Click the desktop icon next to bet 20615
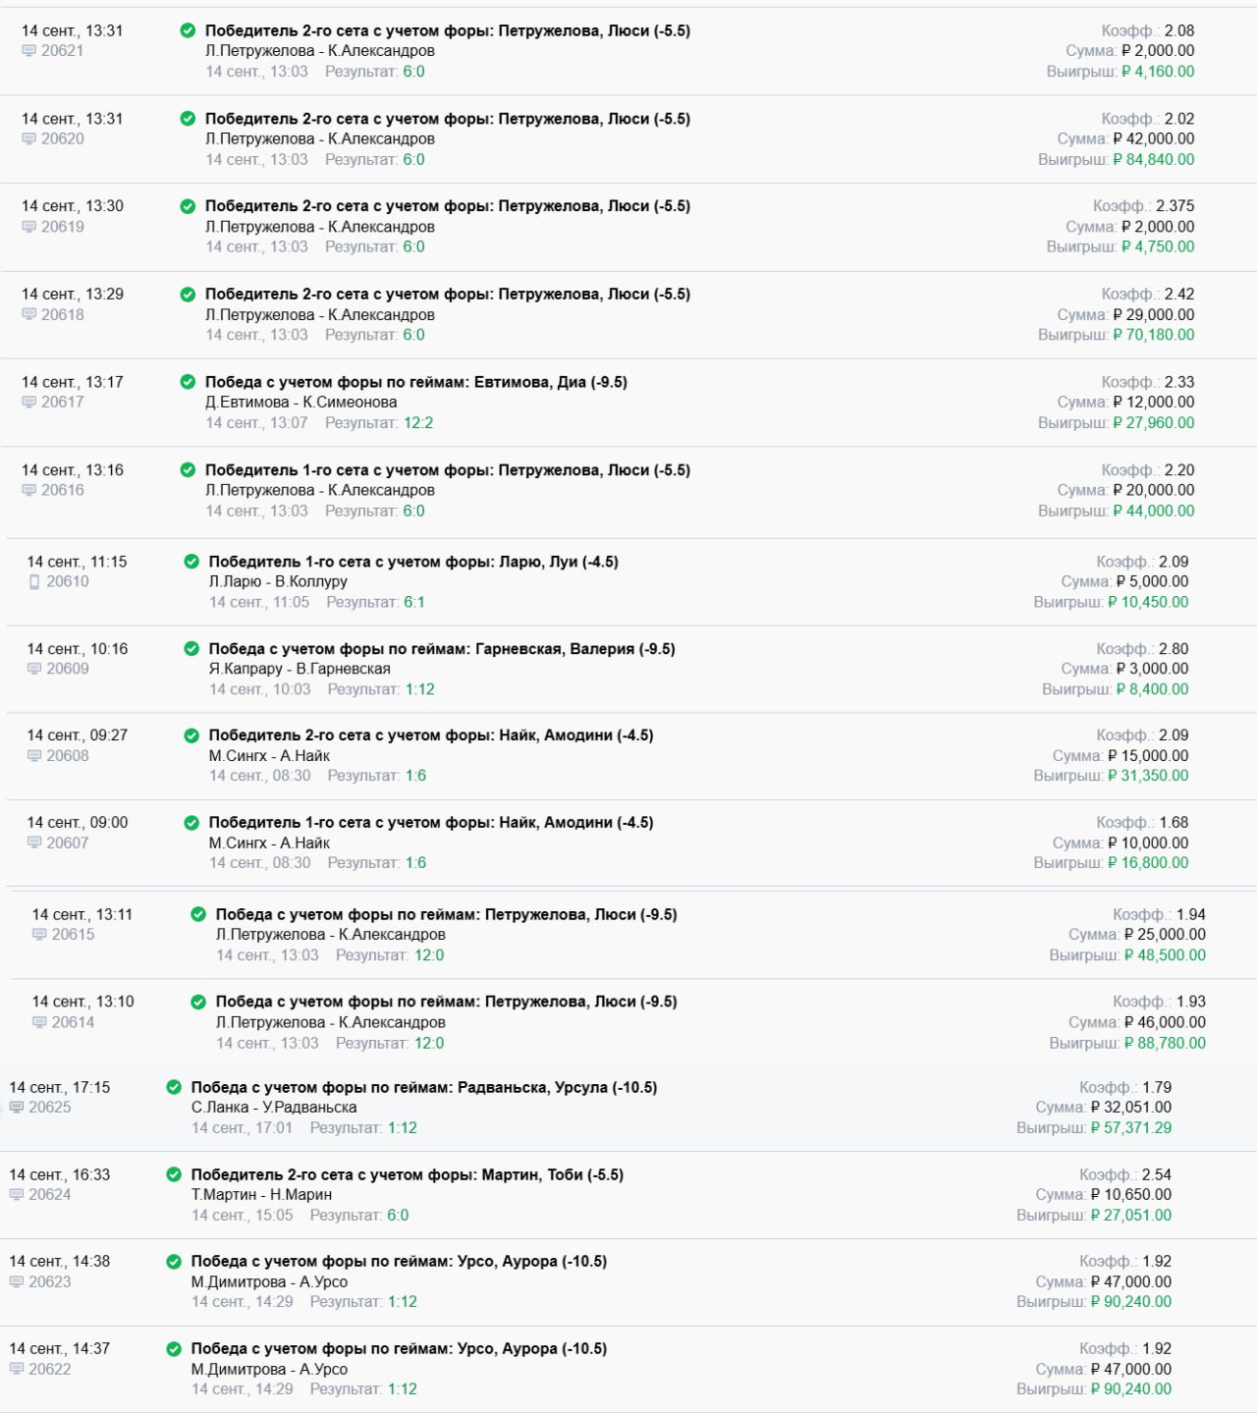The height and width of the screenshot is (1413, 1257). coord(40,935)
